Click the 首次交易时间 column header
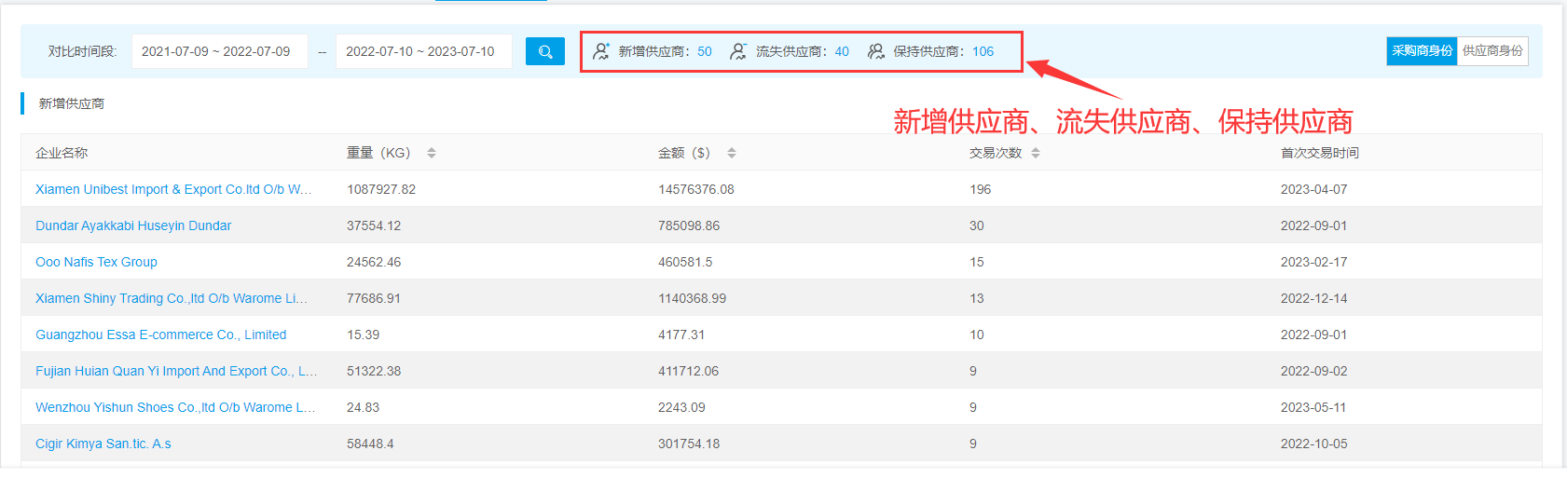Viewport: 1567px width, 478px height. [x=1319, y=153]
